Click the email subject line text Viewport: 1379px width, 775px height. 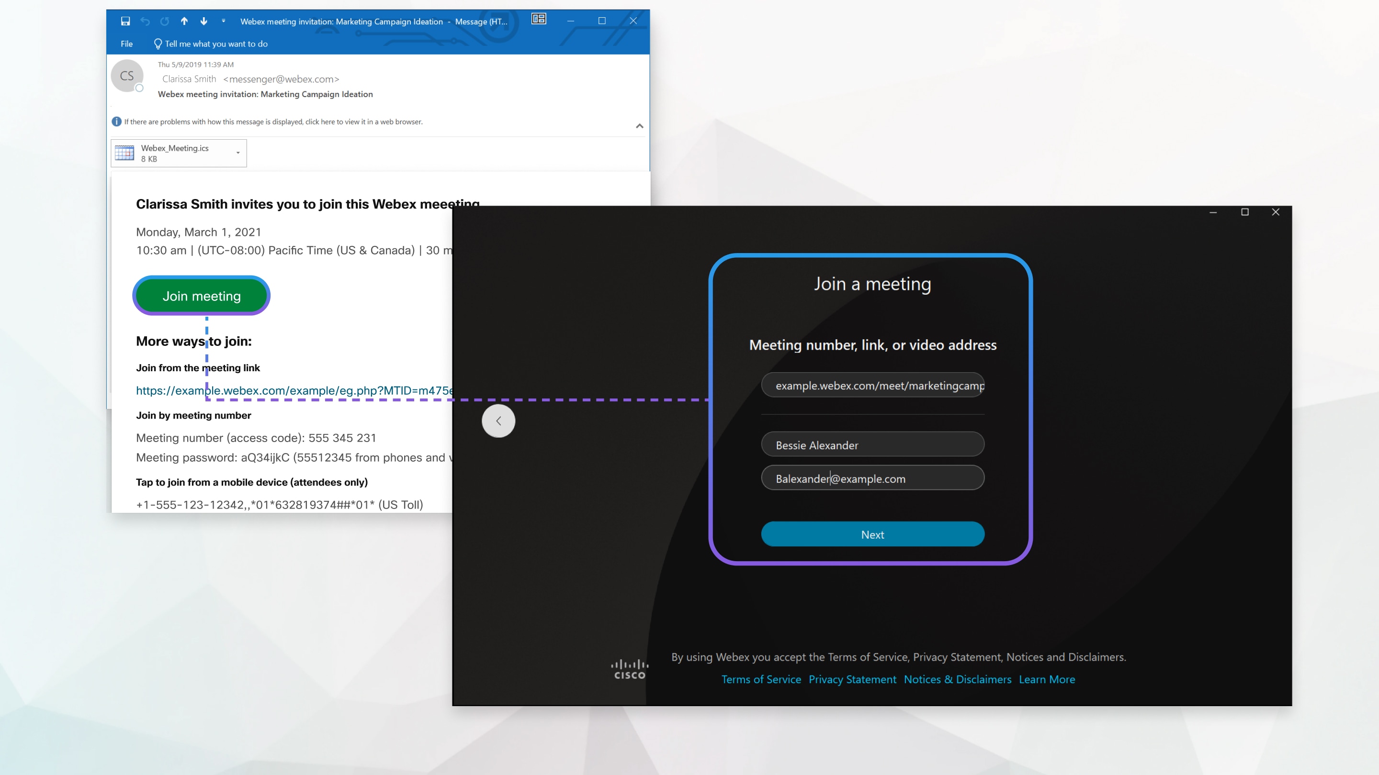[x=266, y=94]
